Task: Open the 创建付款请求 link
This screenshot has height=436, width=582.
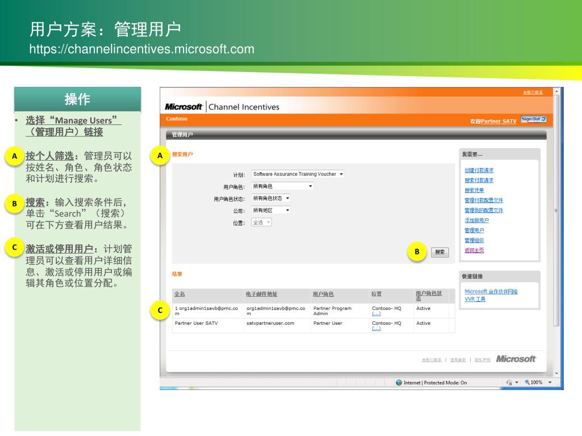Action: coord(479,170)
